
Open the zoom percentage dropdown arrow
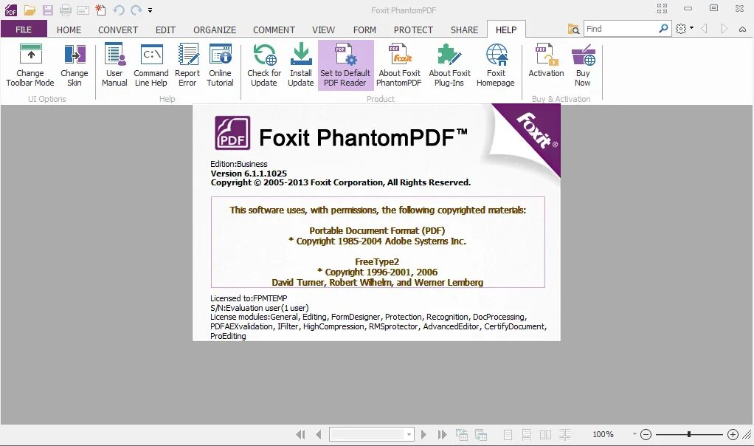[634, 434]
